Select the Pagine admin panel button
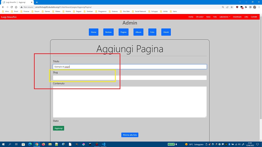 coord(123,32)
